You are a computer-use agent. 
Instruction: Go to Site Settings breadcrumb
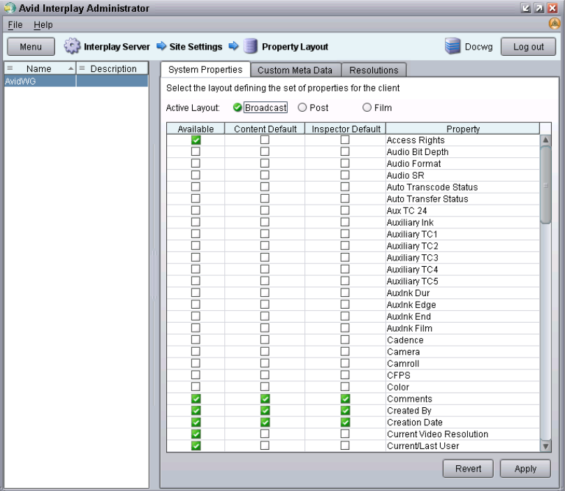pyautogui.click(x=196, y=47)
